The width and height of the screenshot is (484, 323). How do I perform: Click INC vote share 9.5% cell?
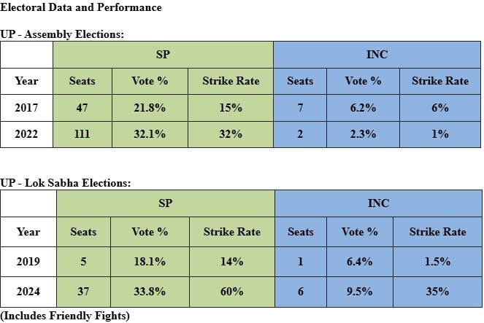(360, 292)
